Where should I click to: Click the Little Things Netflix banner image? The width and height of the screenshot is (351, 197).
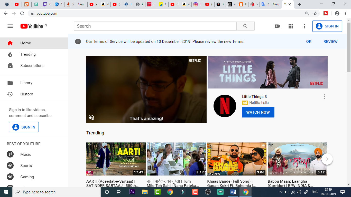click(267, 72)
